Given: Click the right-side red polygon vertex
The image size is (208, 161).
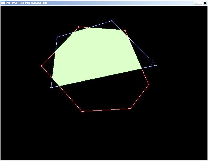Looking at the screenshot, I should pos(148,85).
